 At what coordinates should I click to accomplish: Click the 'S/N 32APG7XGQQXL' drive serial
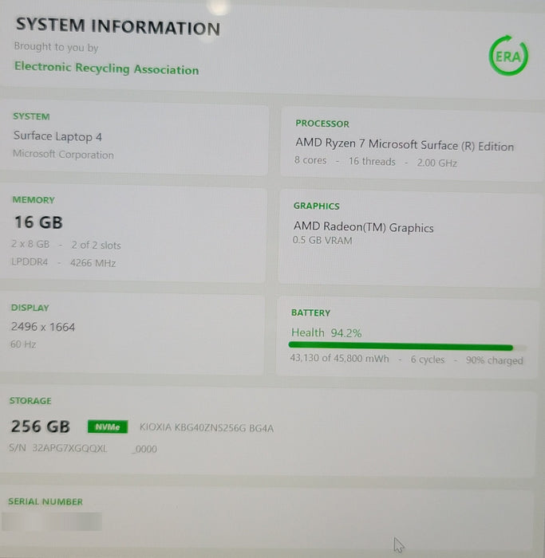click(58, 448)
